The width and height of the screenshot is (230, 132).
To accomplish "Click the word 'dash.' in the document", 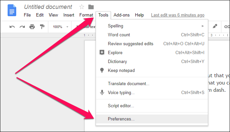I will click(219, 90).
